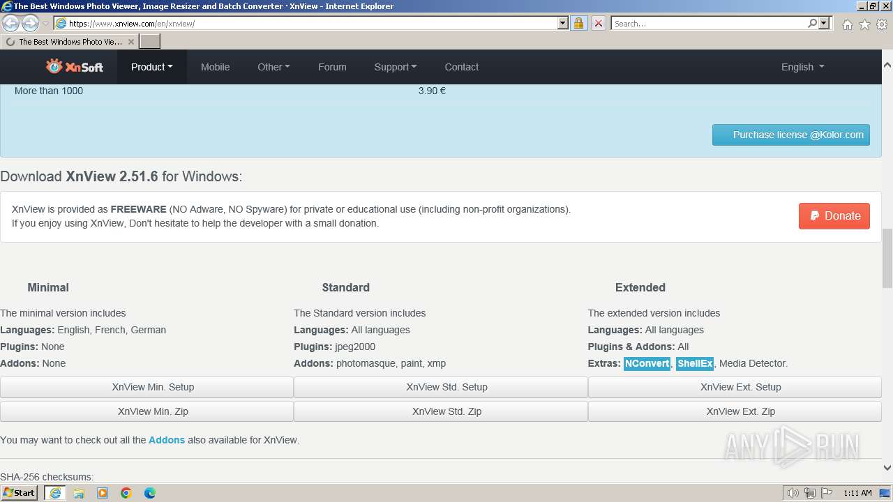
Task: Click the security lock icon in address bar
Action: click(578, 23)
